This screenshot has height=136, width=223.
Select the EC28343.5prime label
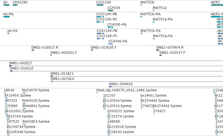[x=121, y=132]
